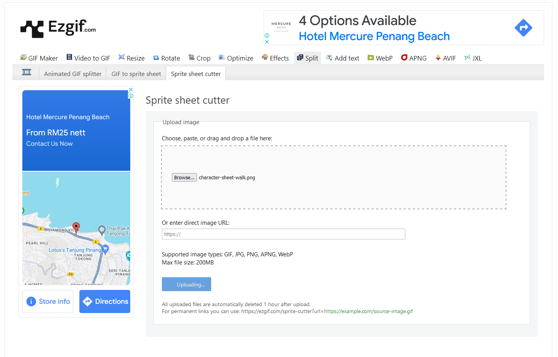Viewport: 558px width, 357px height.
Task: Click the Uploading... button
Action: coord(187,284)
